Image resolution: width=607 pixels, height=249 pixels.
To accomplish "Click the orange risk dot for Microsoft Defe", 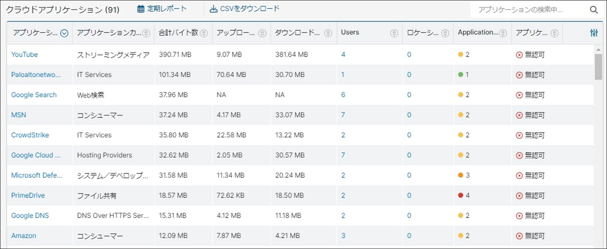I will pyautogui.click(x=460, y=175).
